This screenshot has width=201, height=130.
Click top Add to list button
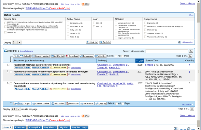pyautogui.click(x=58, y=56)
